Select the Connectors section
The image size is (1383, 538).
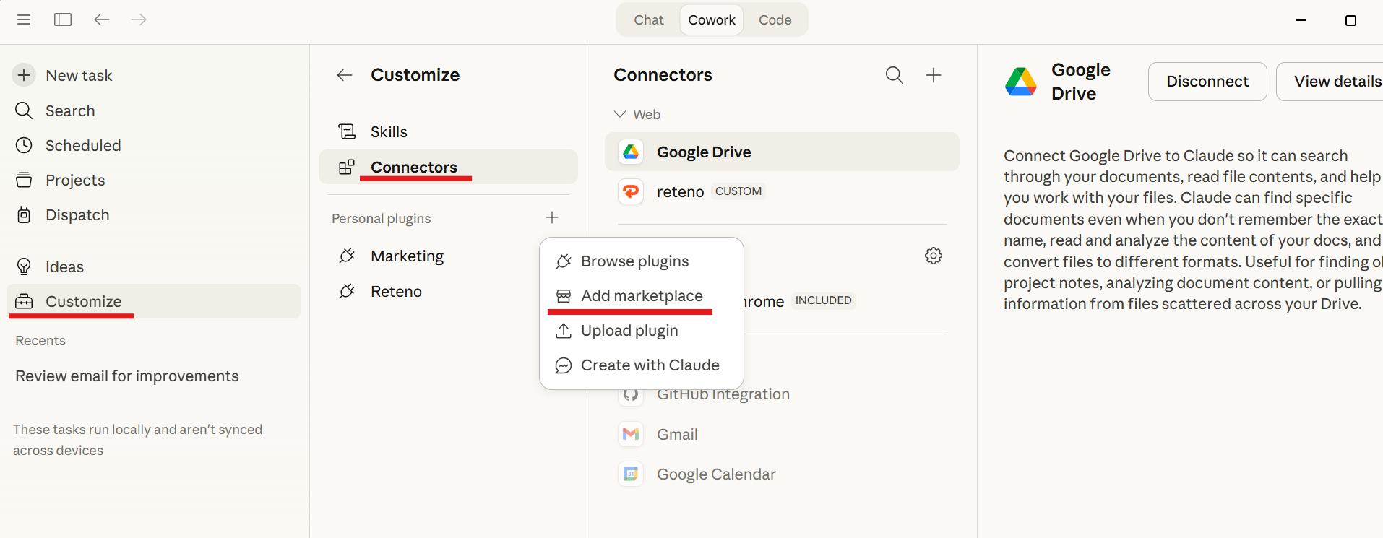(x=448, y=167)
